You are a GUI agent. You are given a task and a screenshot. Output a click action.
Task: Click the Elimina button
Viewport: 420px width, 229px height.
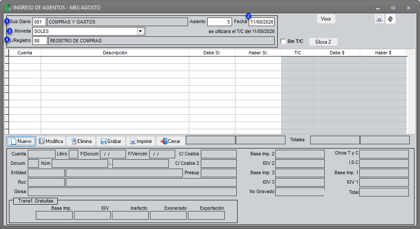point(81,141)
